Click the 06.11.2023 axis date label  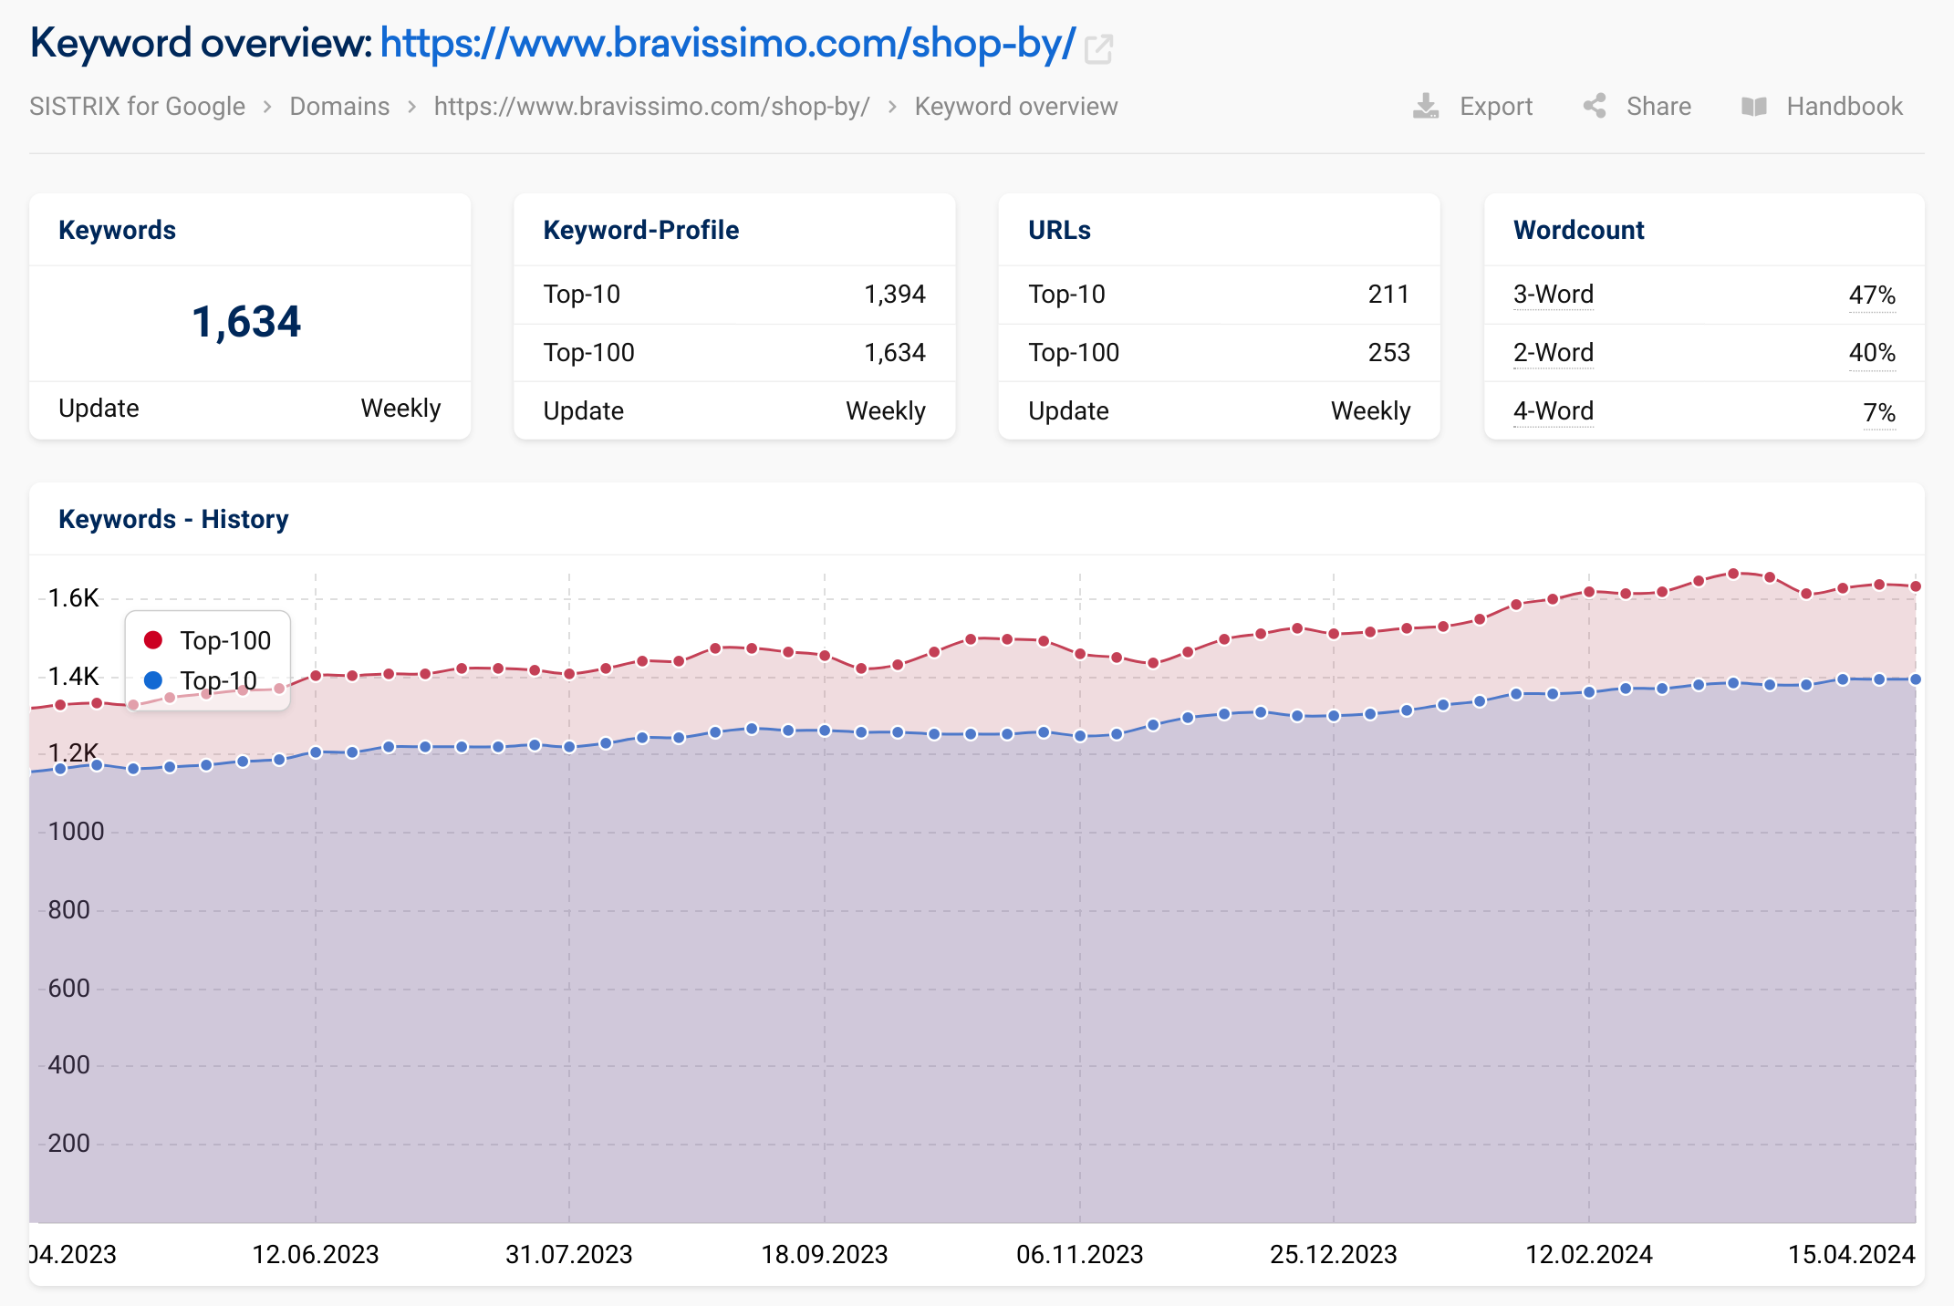click(x=1080, y=1255)
